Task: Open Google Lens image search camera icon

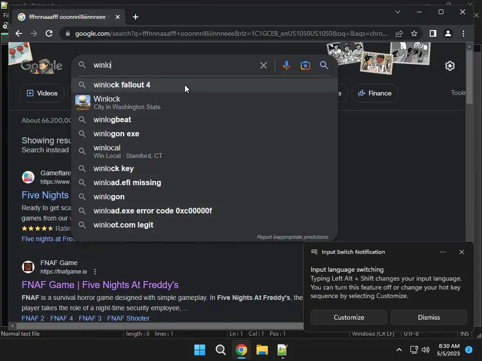Action: (305, 65)
